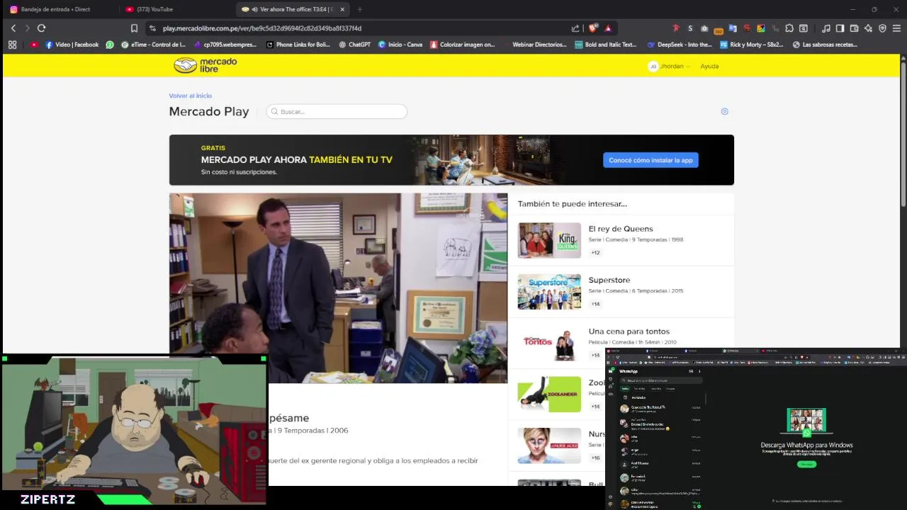Viewport: 907px width, 510px height.
Task: Open the extensions puzzle icon
Action: [x=789, y=28]
